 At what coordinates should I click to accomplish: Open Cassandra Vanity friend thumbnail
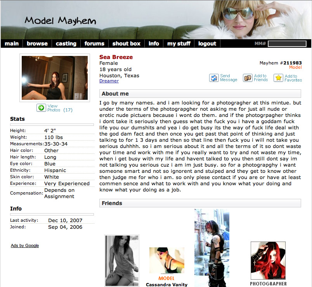(167, 261)
